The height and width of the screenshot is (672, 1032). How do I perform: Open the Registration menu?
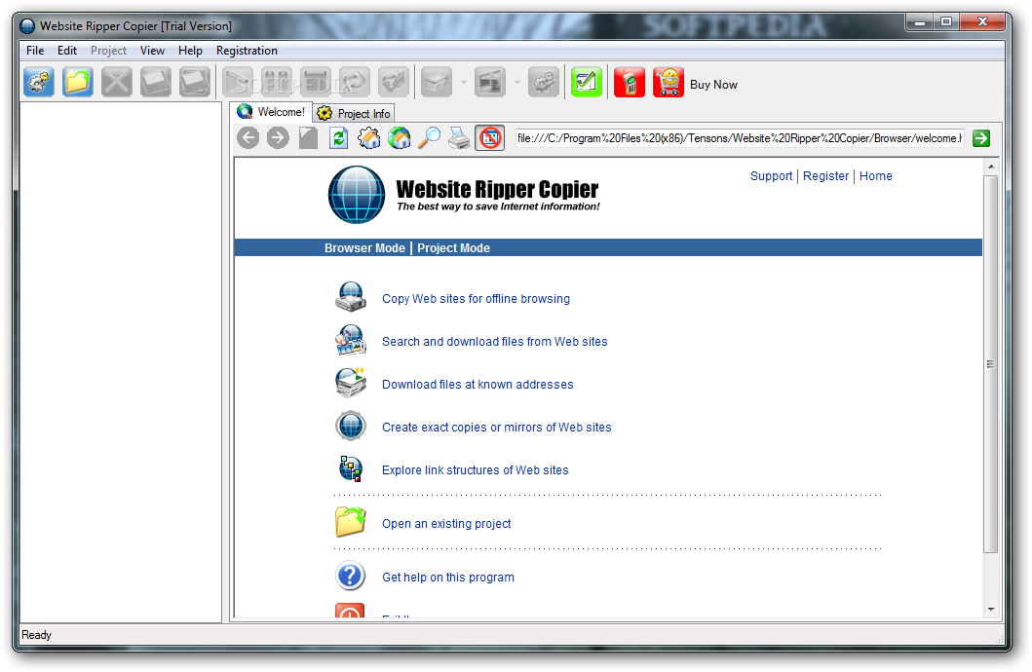(247, 51)
